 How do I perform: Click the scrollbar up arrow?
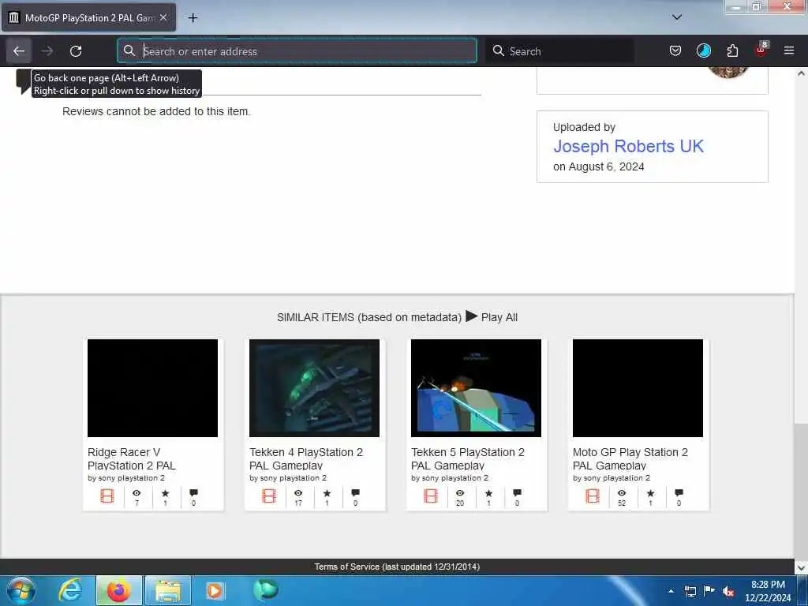click(801, 73)
